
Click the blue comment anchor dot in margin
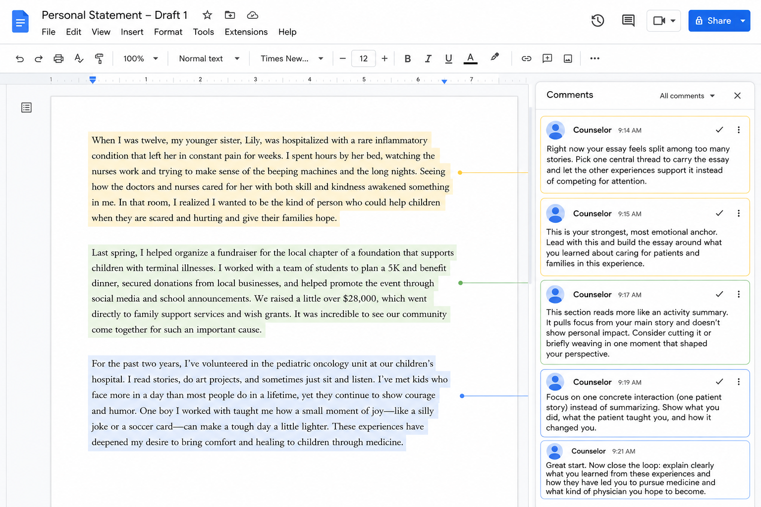point(462,396)
